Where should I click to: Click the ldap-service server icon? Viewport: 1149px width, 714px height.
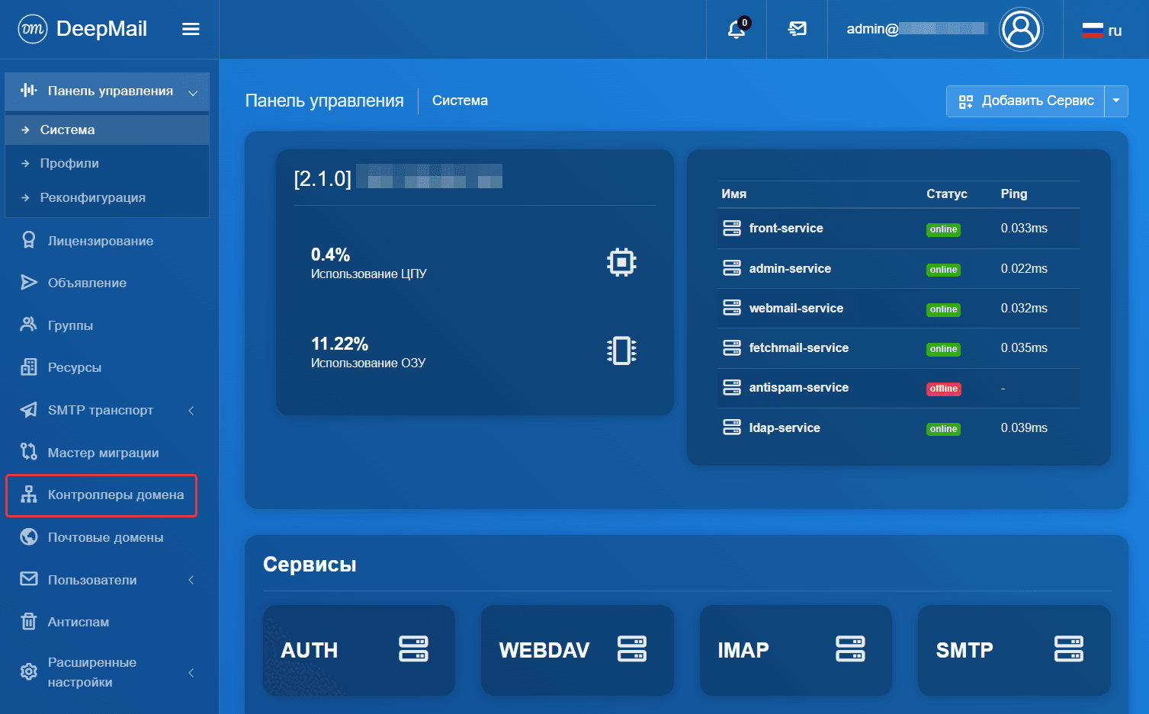732,427
